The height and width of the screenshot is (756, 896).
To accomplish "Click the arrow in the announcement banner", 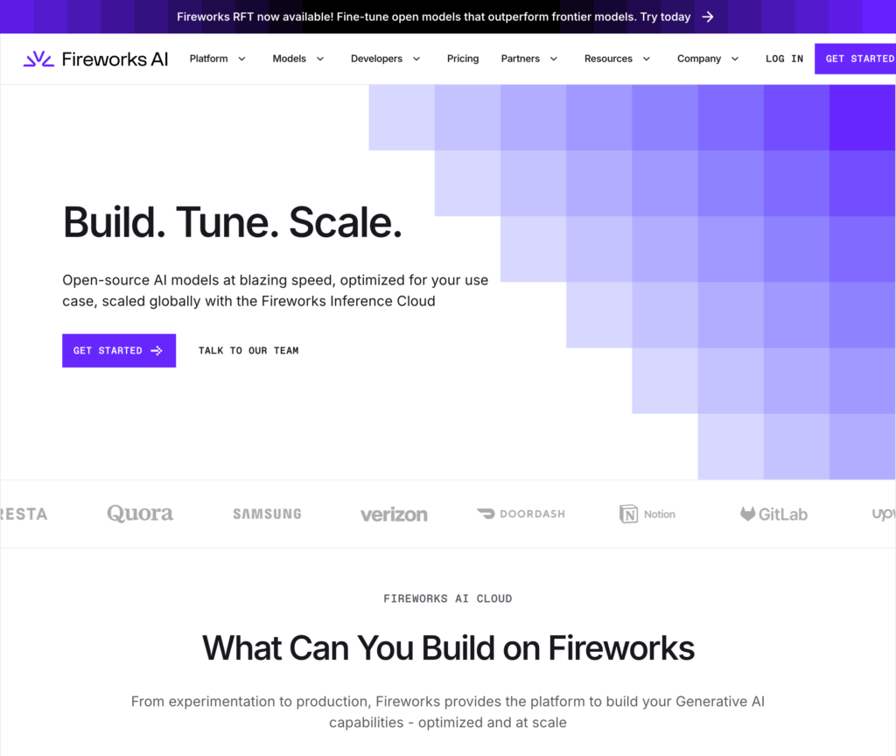I will tap(708, 17).
